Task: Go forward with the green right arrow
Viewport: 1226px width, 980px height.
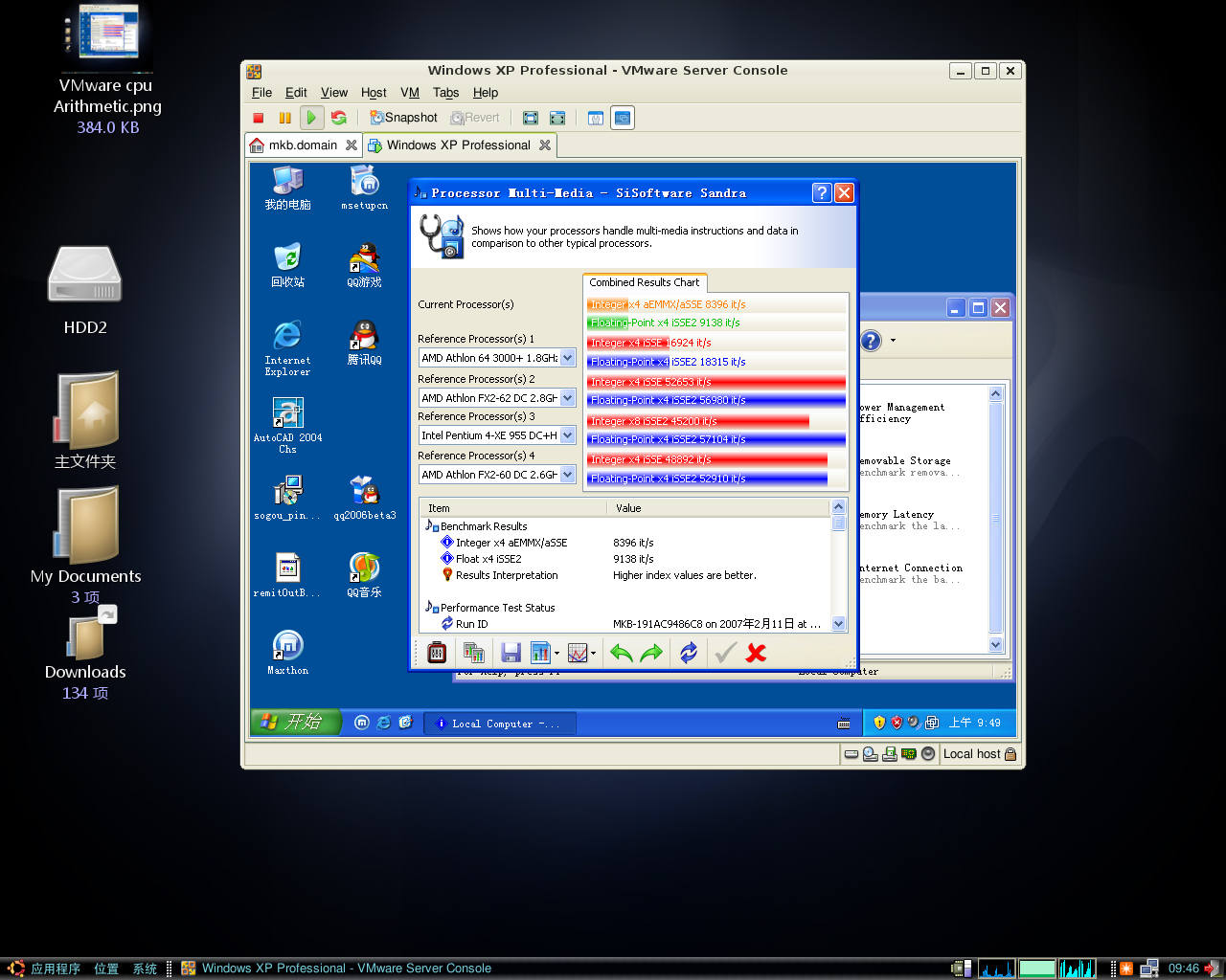Action: [x=651, y=653]
